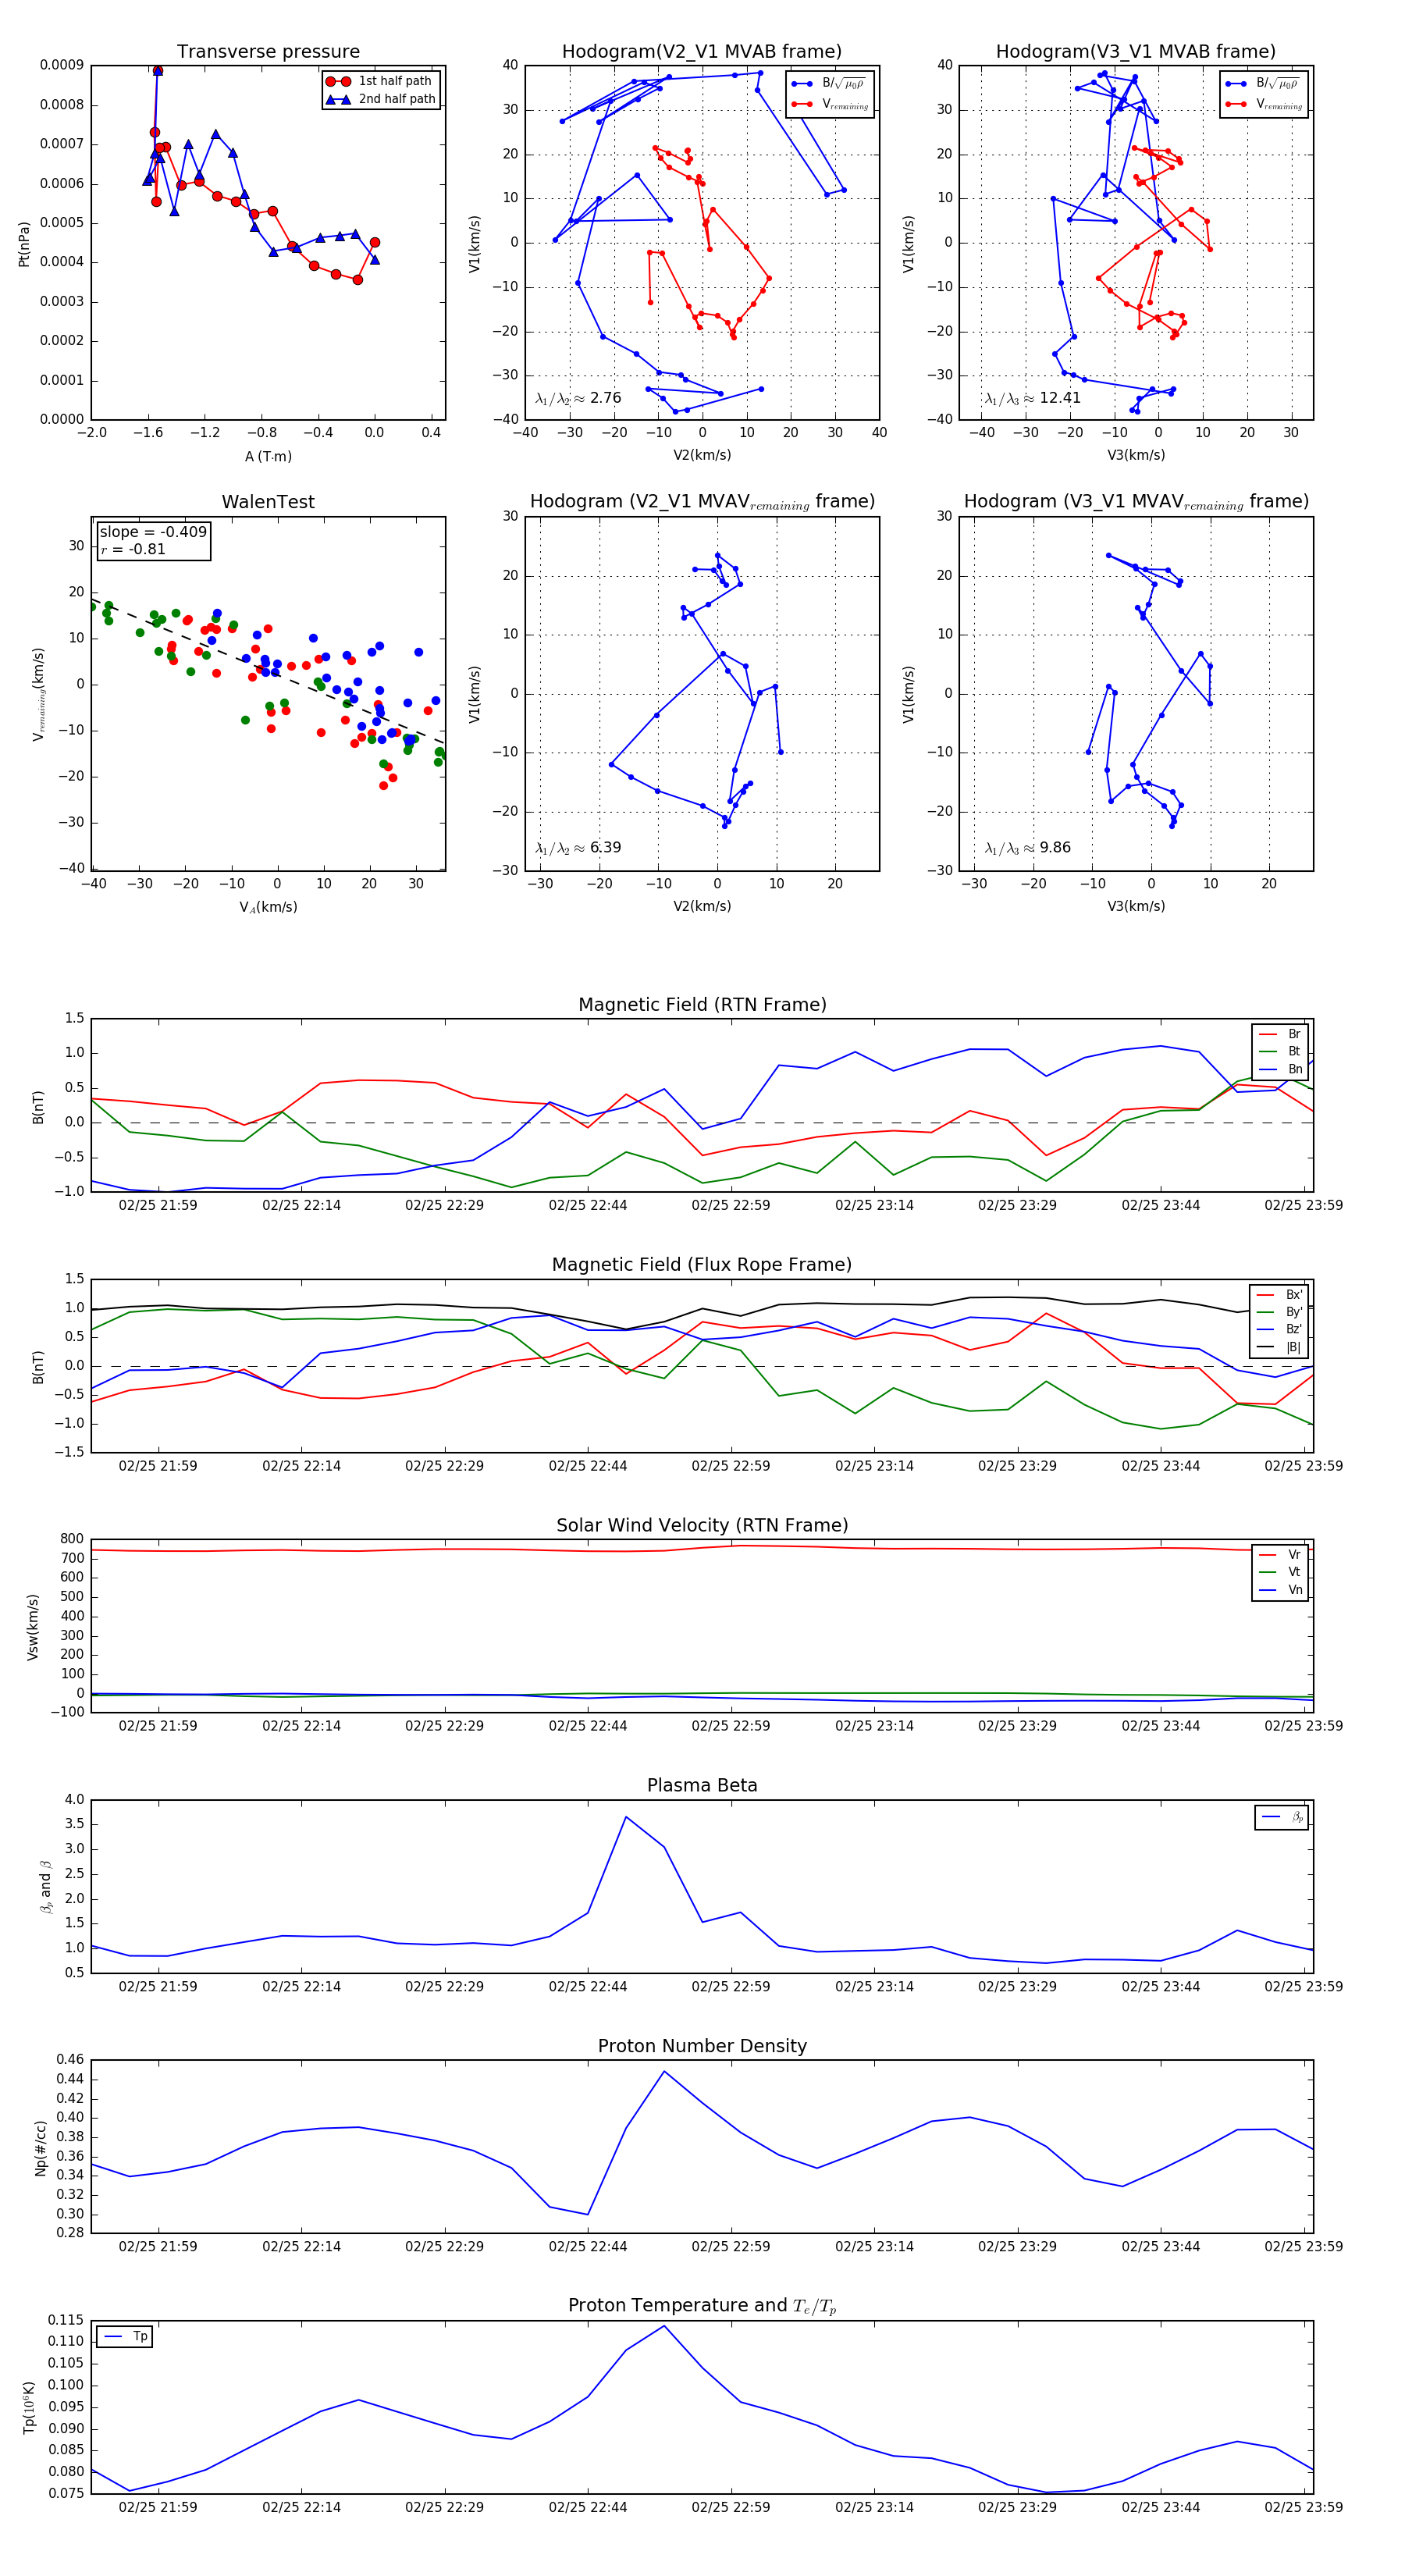Select the "Bz'" legend entry

pos(1279,1329)
